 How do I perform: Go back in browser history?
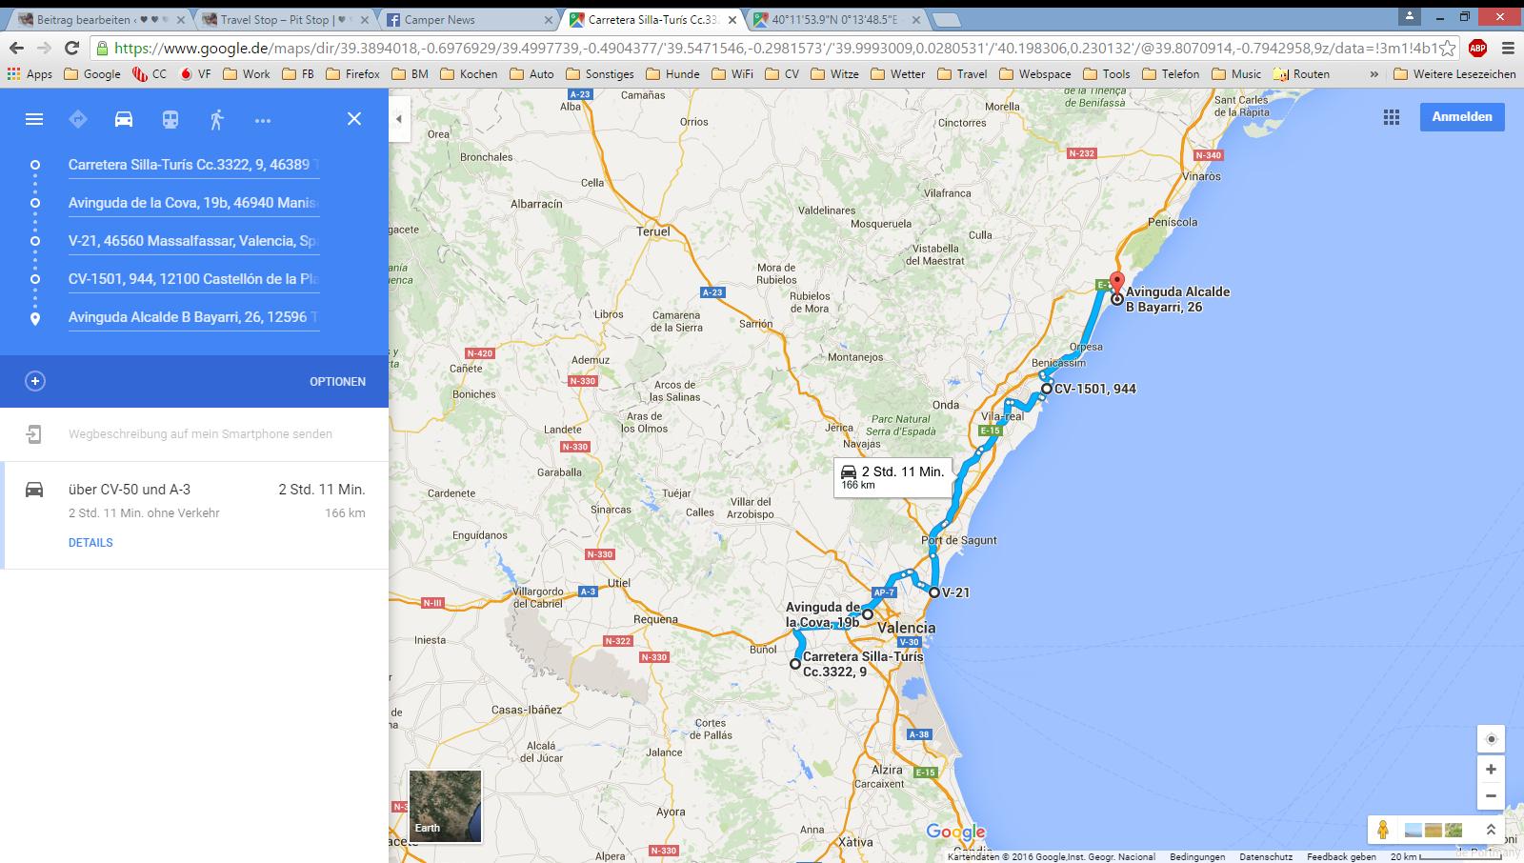16,48
